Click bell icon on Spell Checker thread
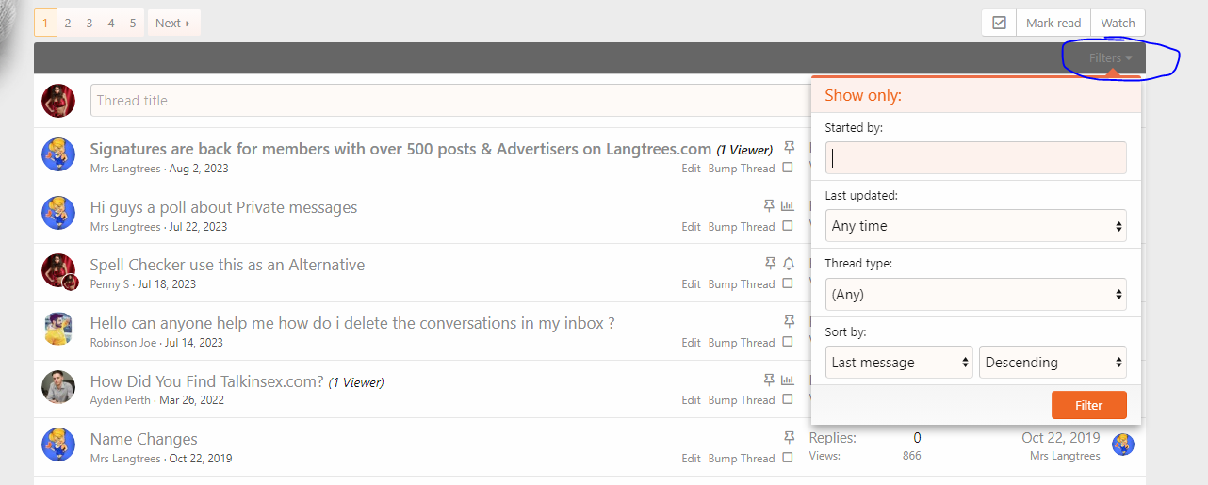Screen dimensions: 1208x485 pos(790,264)
